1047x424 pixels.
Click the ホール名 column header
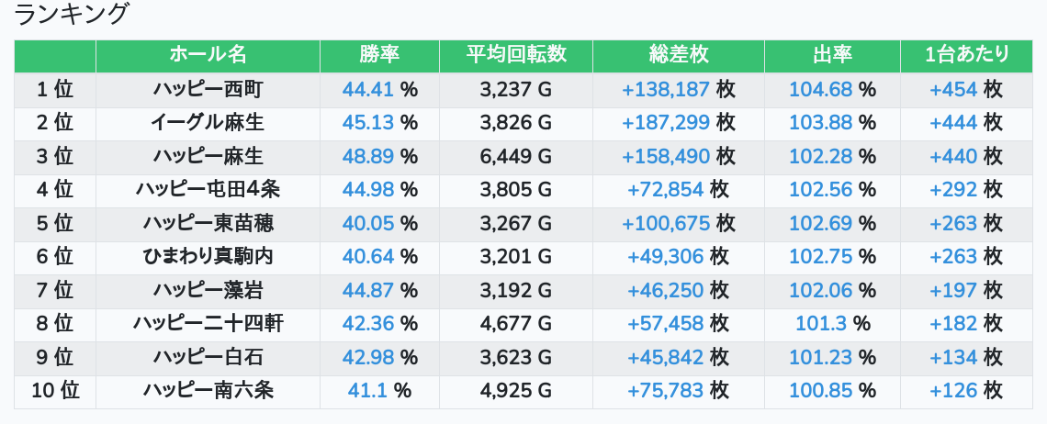[x=208, y=55]
